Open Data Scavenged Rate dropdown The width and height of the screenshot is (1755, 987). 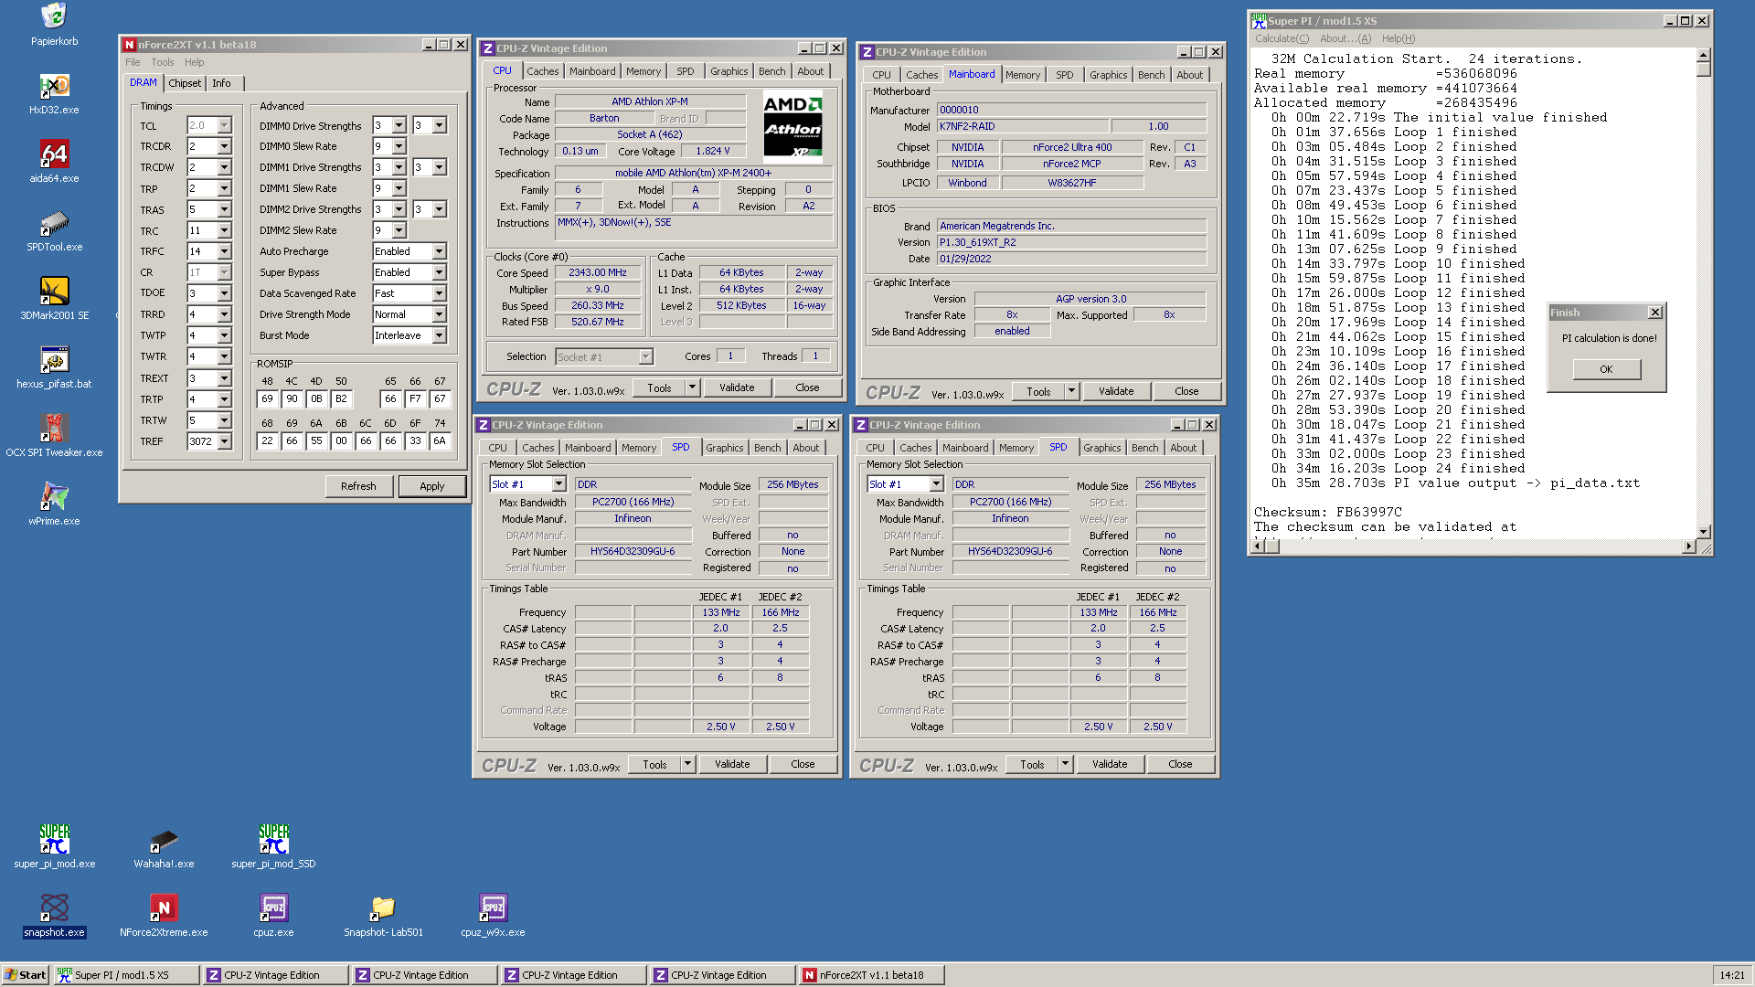(x=439, y=293)
